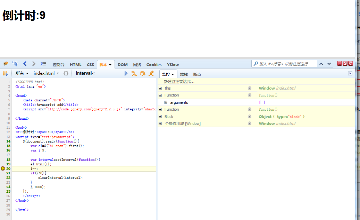Viewport: 360px width, 220px height.
Task: Remove the breakpoint marker on line 20
Action: pos(3,168)
